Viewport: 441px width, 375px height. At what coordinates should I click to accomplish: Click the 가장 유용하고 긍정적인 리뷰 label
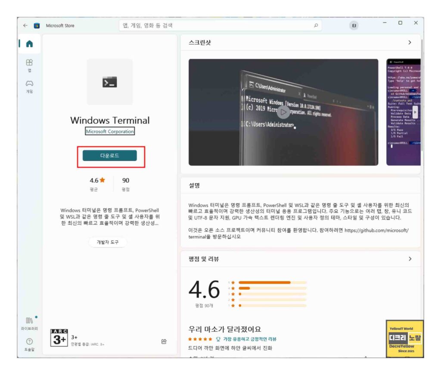coord(249,339)
